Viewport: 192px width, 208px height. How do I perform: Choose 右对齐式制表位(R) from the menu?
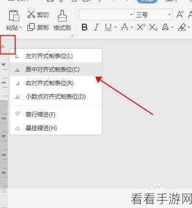(56, 83)
